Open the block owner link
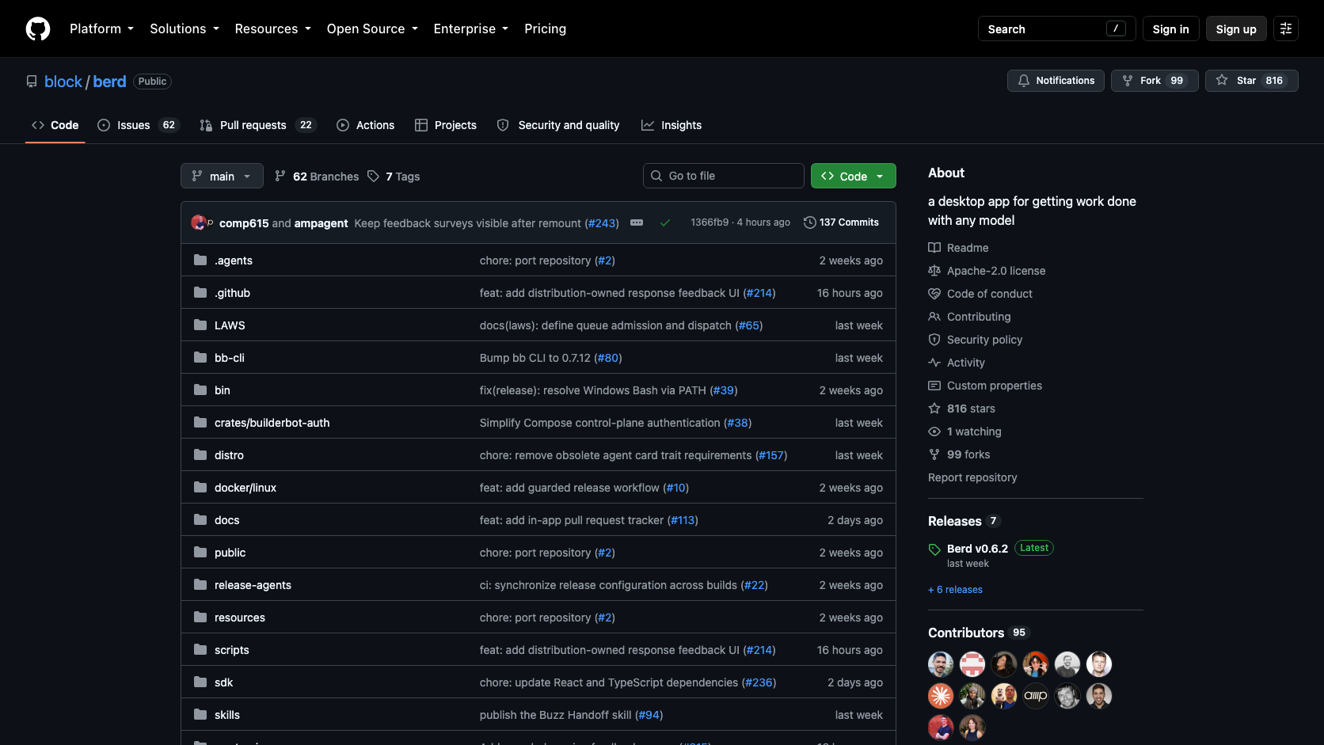Screen dimensions: 1324x745 coord(63,82)
